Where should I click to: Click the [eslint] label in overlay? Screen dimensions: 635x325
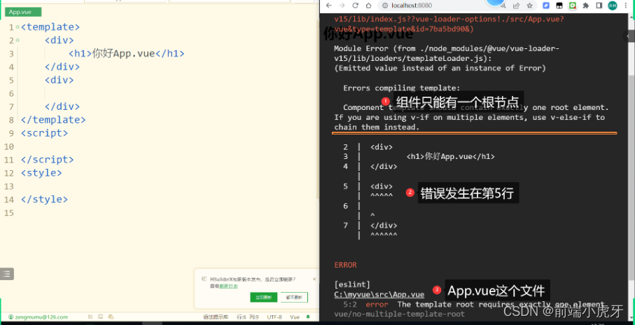click(x=352, y=285)
